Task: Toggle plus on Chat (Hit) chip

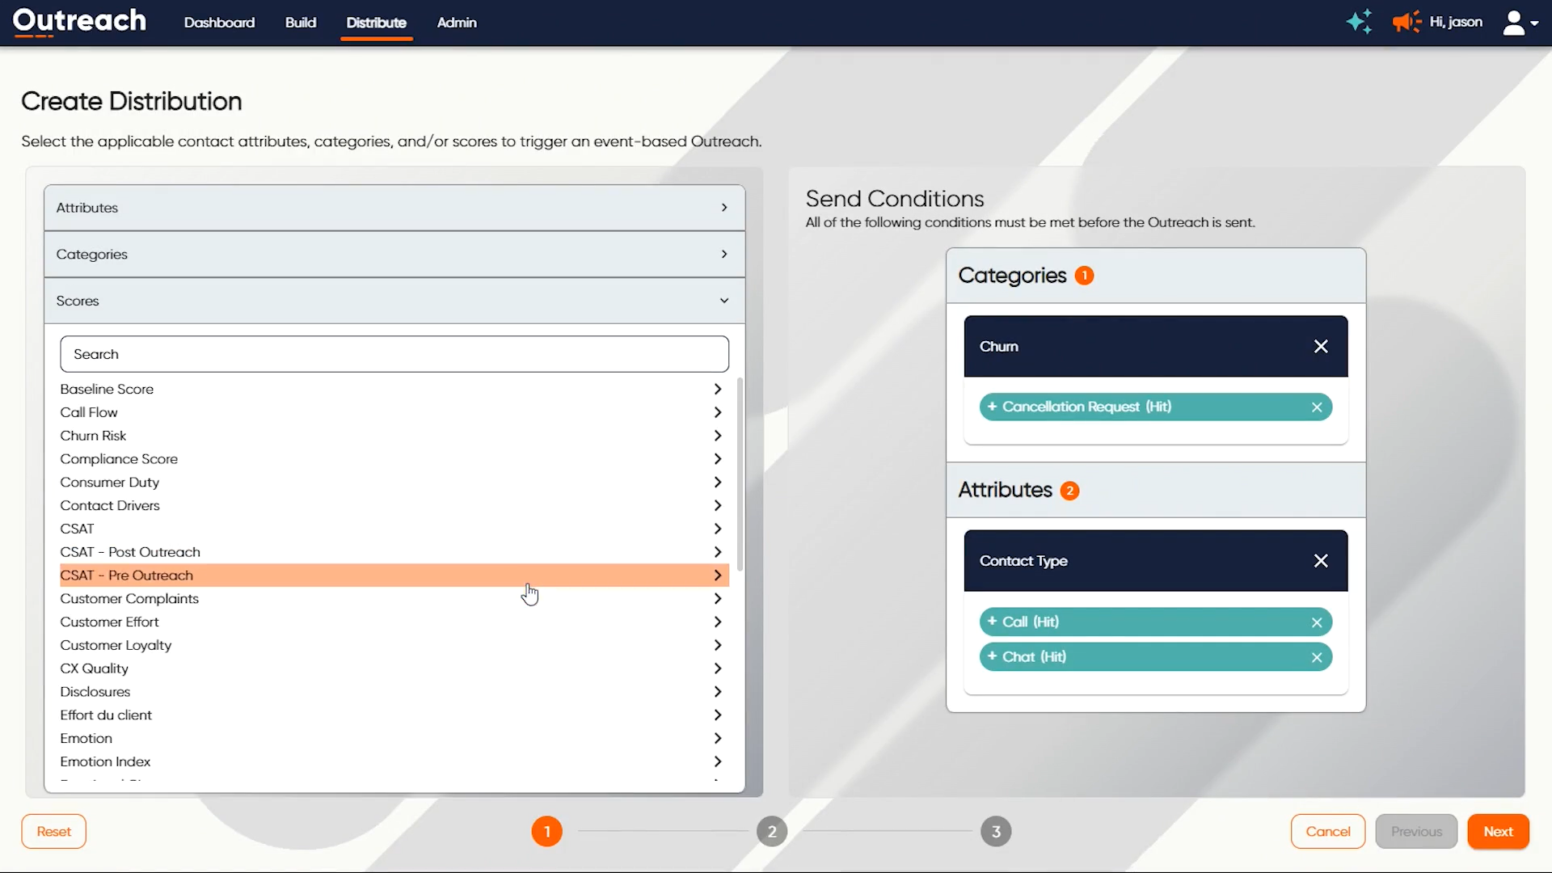Action: 992,656
